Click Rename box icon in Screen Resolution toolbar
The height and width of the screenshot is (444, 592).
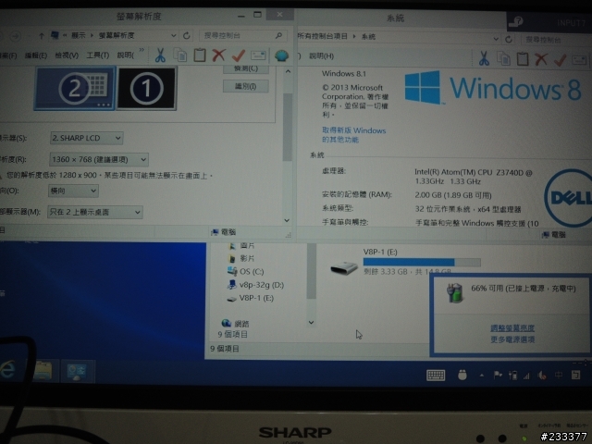click(258, 55)
